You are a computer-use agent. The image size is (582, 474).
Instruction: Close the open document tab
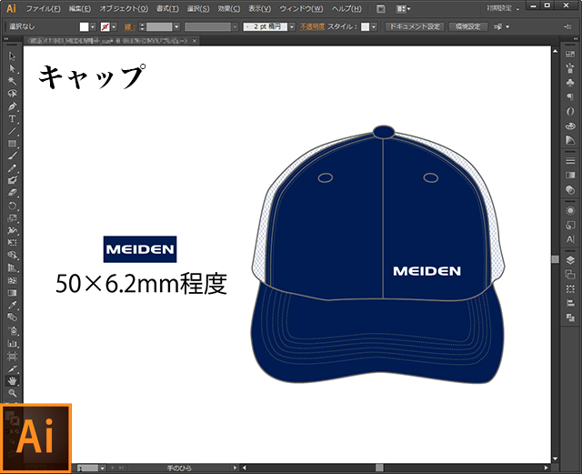click(x=195, y=41)
